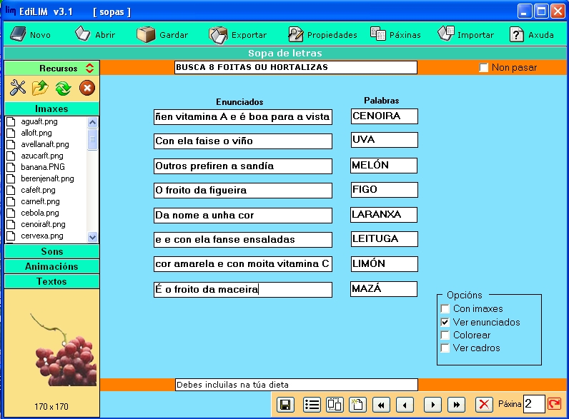569x419 pixels.
Task: Click the folder import resource icon
Action: click(x=40, y=88)
